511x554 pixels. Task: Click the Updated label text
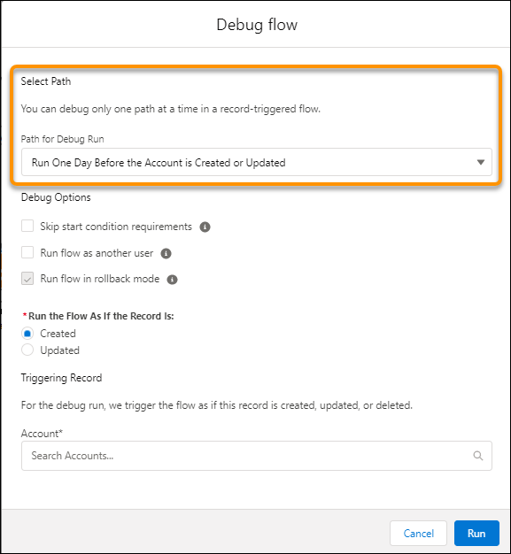click(59, 350)
